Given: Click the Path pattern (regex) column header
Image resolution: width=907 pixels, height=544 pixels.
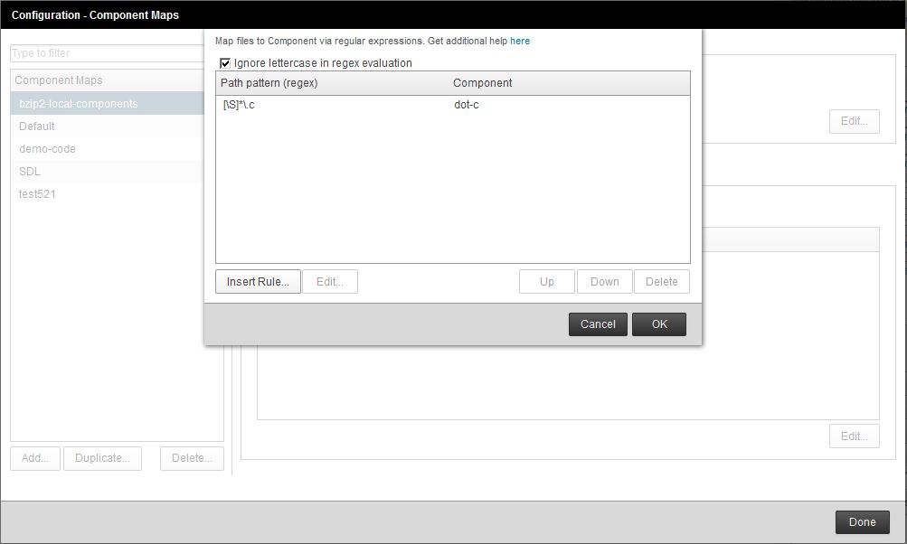Looking at the screenshot, I should point(334,83).
